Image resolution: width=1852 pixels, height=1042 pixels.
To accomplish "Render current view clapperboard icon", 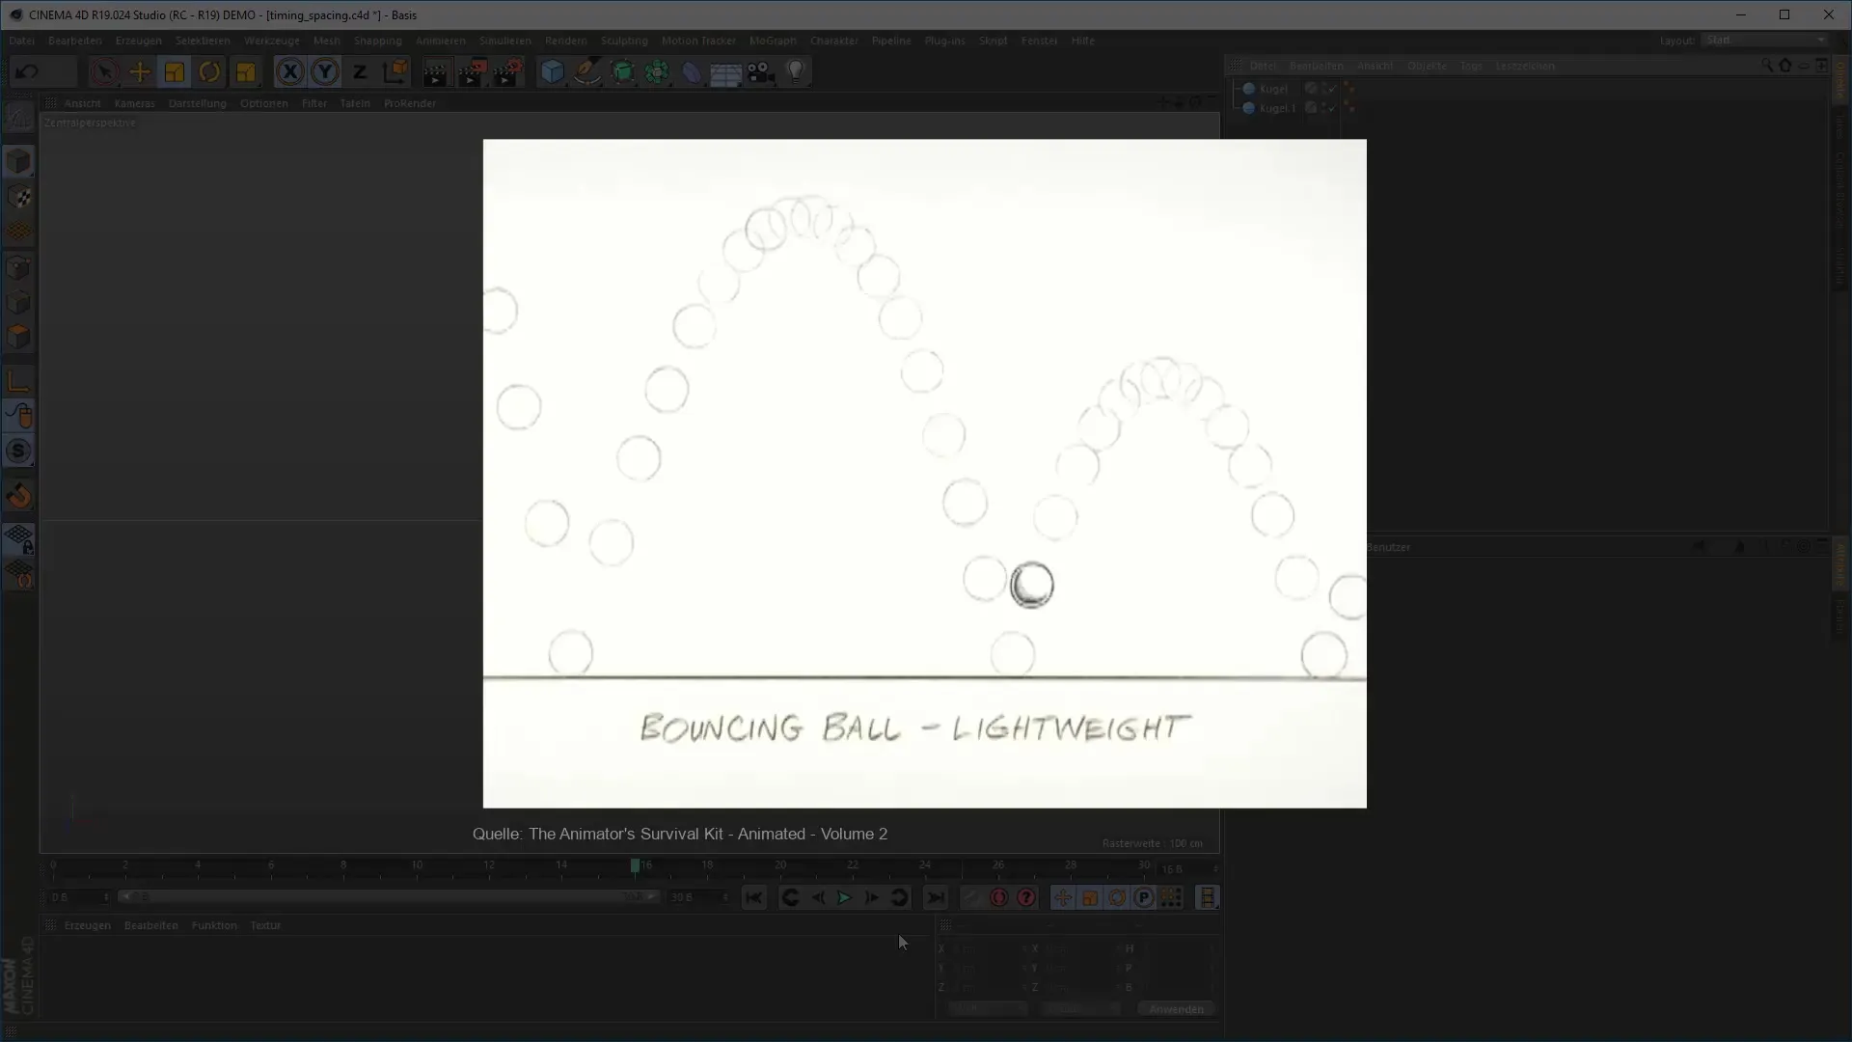I will pyautogui.click(x=436, y=72).
